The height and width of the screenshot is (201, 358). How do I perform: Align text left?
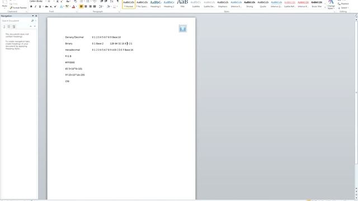coord(81,7)
